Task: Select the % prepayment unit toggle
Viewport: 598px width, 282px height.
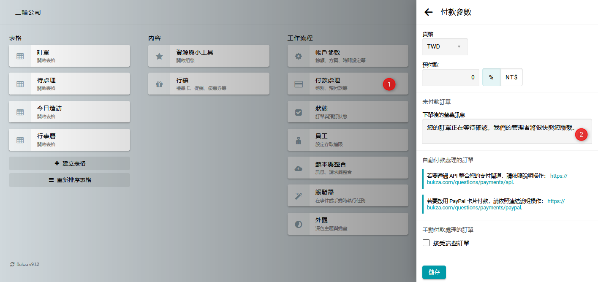Action: point(491,78)
